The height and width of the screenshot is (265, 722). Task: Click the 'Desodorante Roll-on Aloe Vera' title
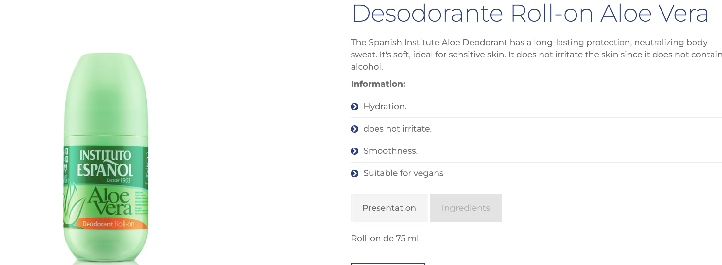pos(530,14)
